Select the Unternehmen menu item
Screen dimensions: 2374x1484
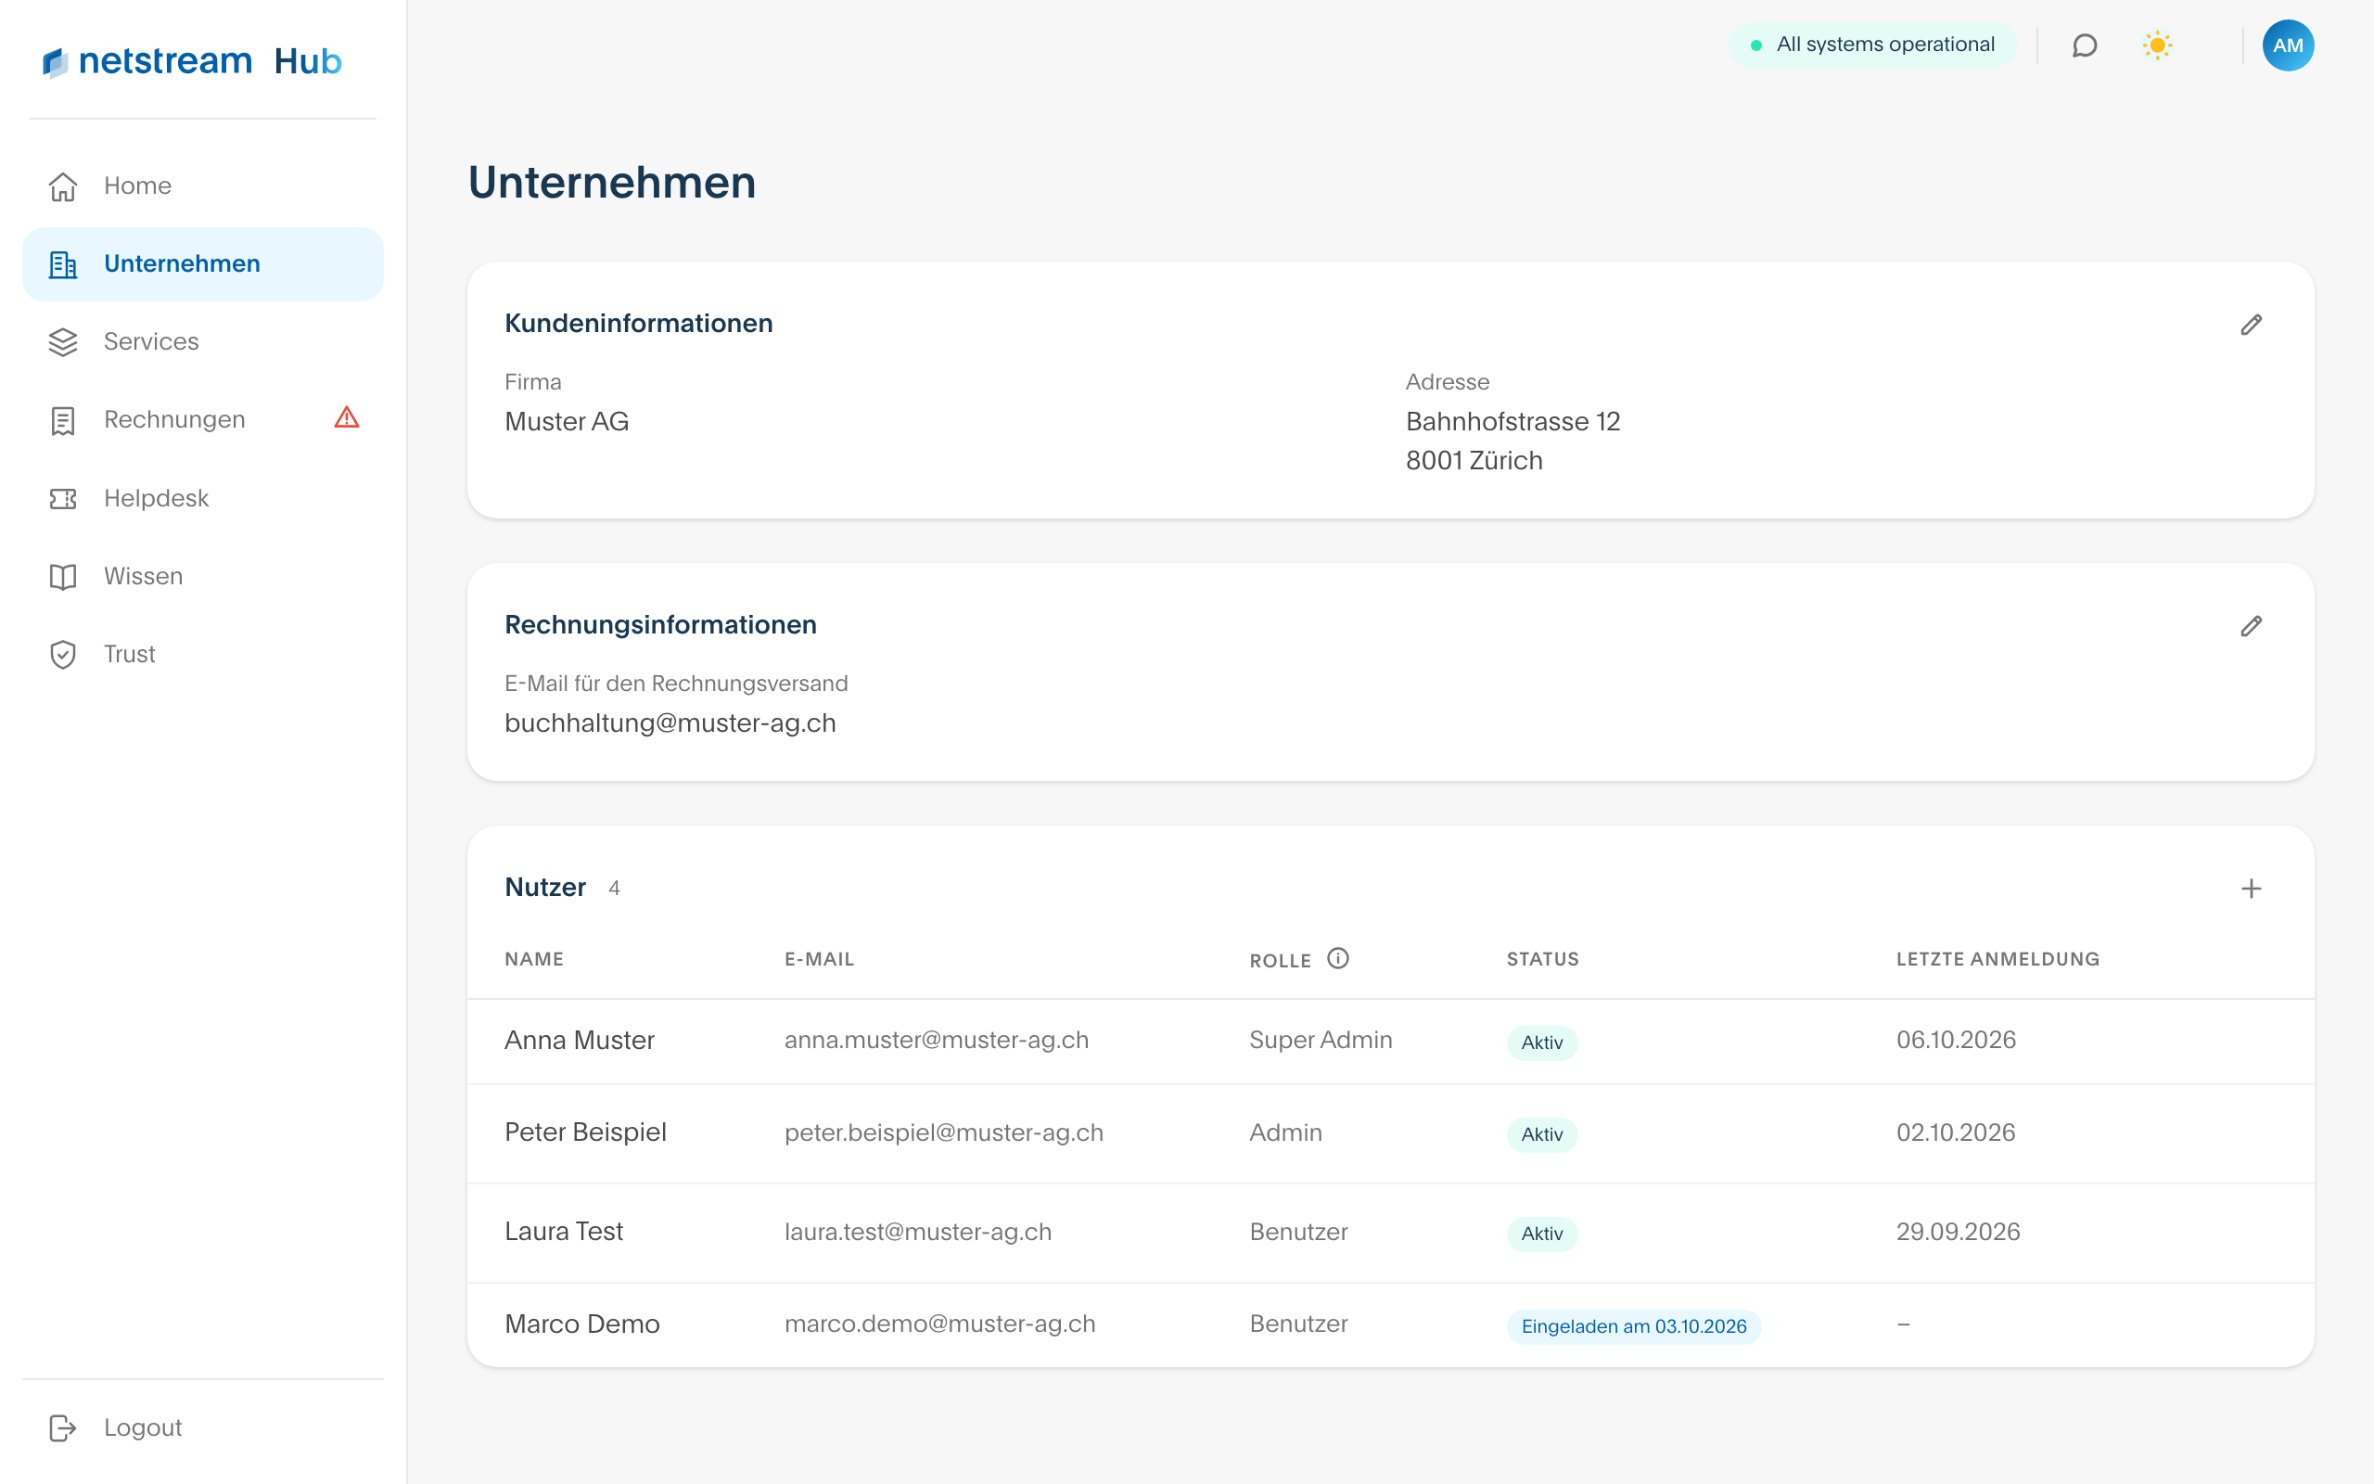(x=203, y=264)
